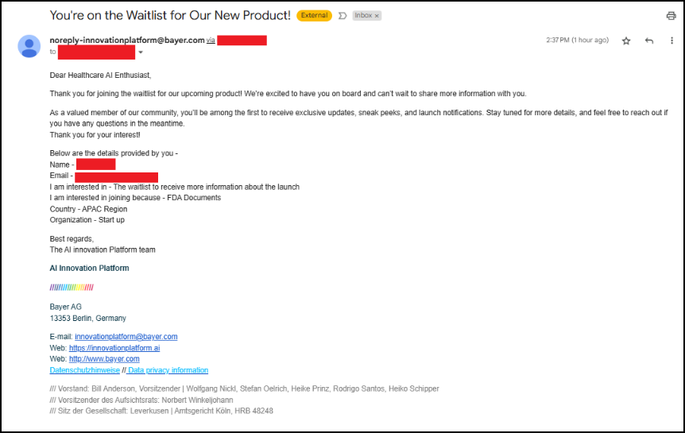Star this message from Bayer
Screen dimensions: 685x433
(626, 41)
